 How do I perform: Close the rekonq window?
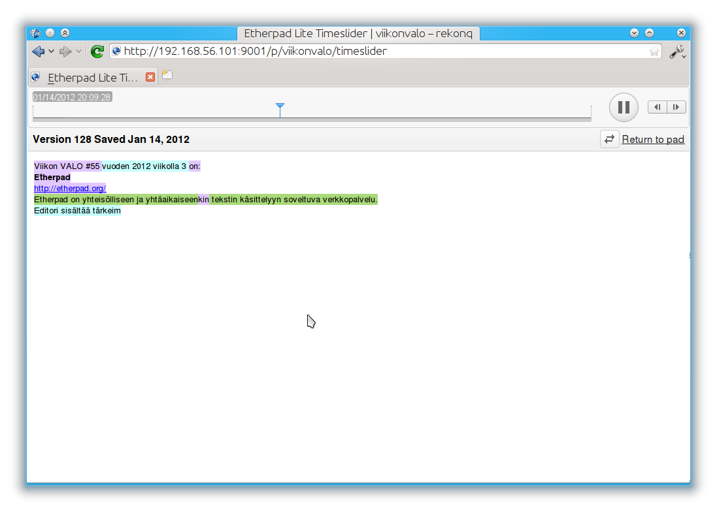point(681,33)
